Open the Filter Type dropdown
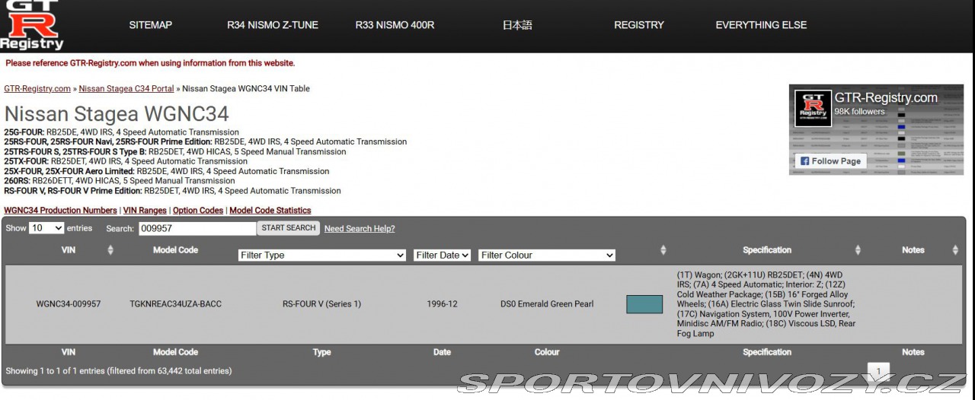The height and width of the screenshot is (400, 975). click(x=322, y=256)
